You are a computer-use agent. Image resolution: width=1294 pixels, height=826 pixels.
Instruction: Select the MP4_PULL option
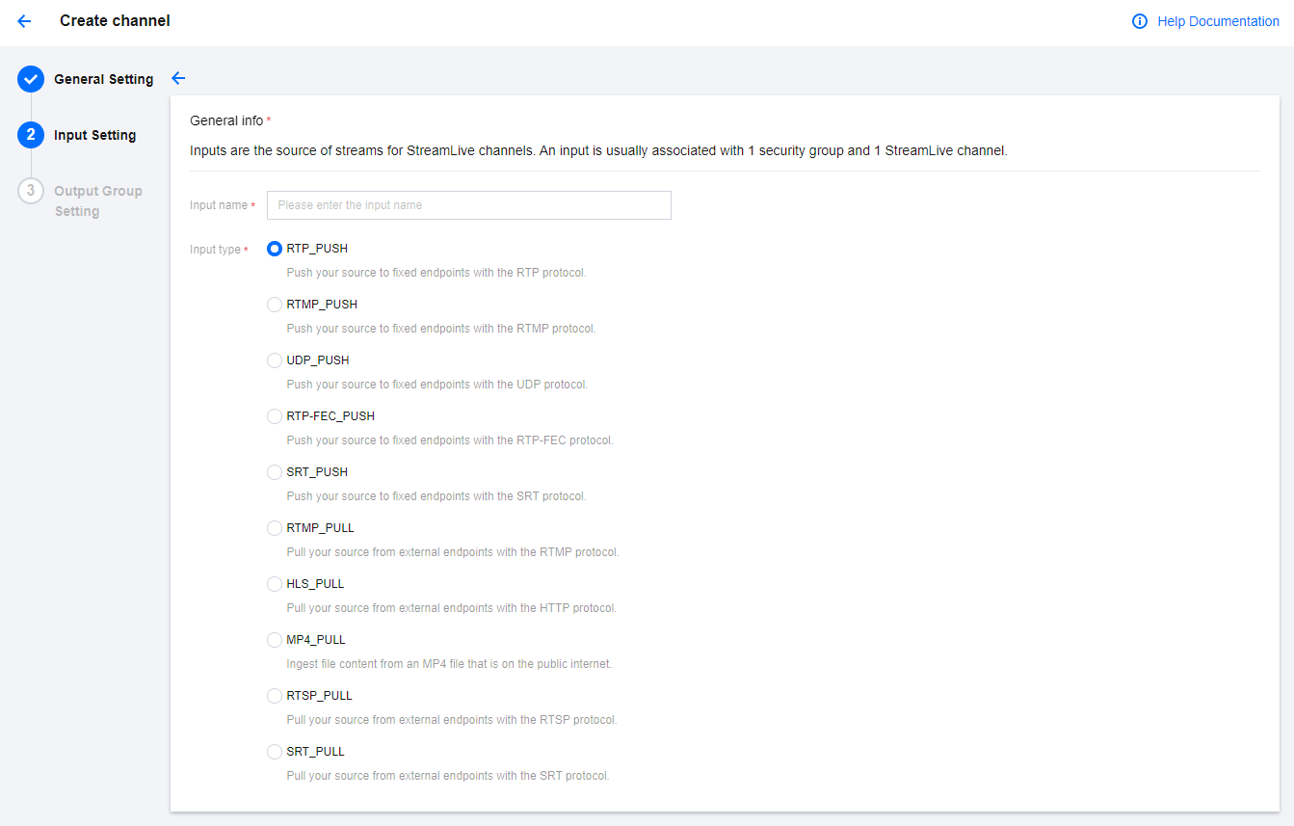coord(275,640)
